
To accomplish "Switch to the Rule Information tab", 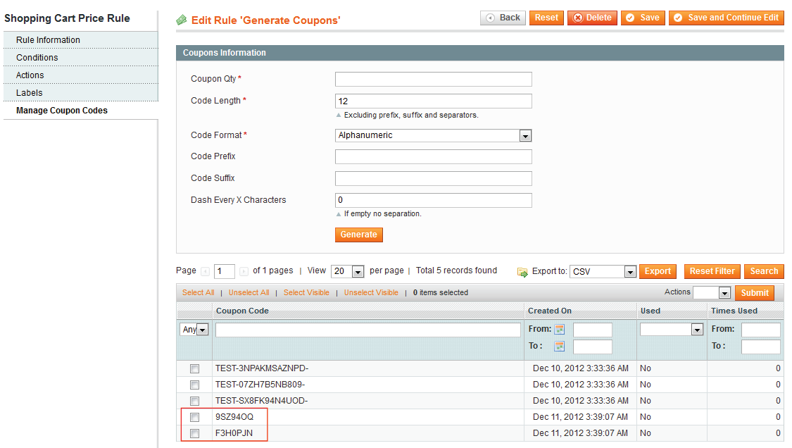I will pyautogui.click(x=48, y=40).
